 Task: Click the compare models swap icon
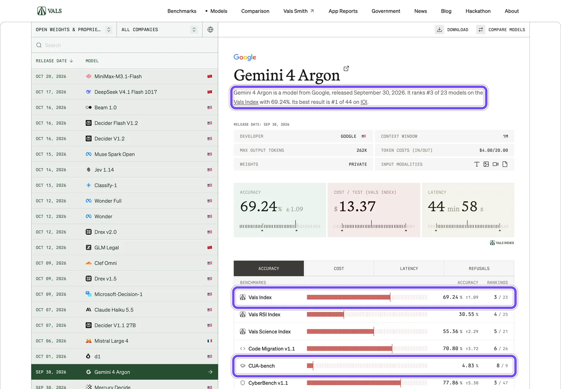(481, 30)
